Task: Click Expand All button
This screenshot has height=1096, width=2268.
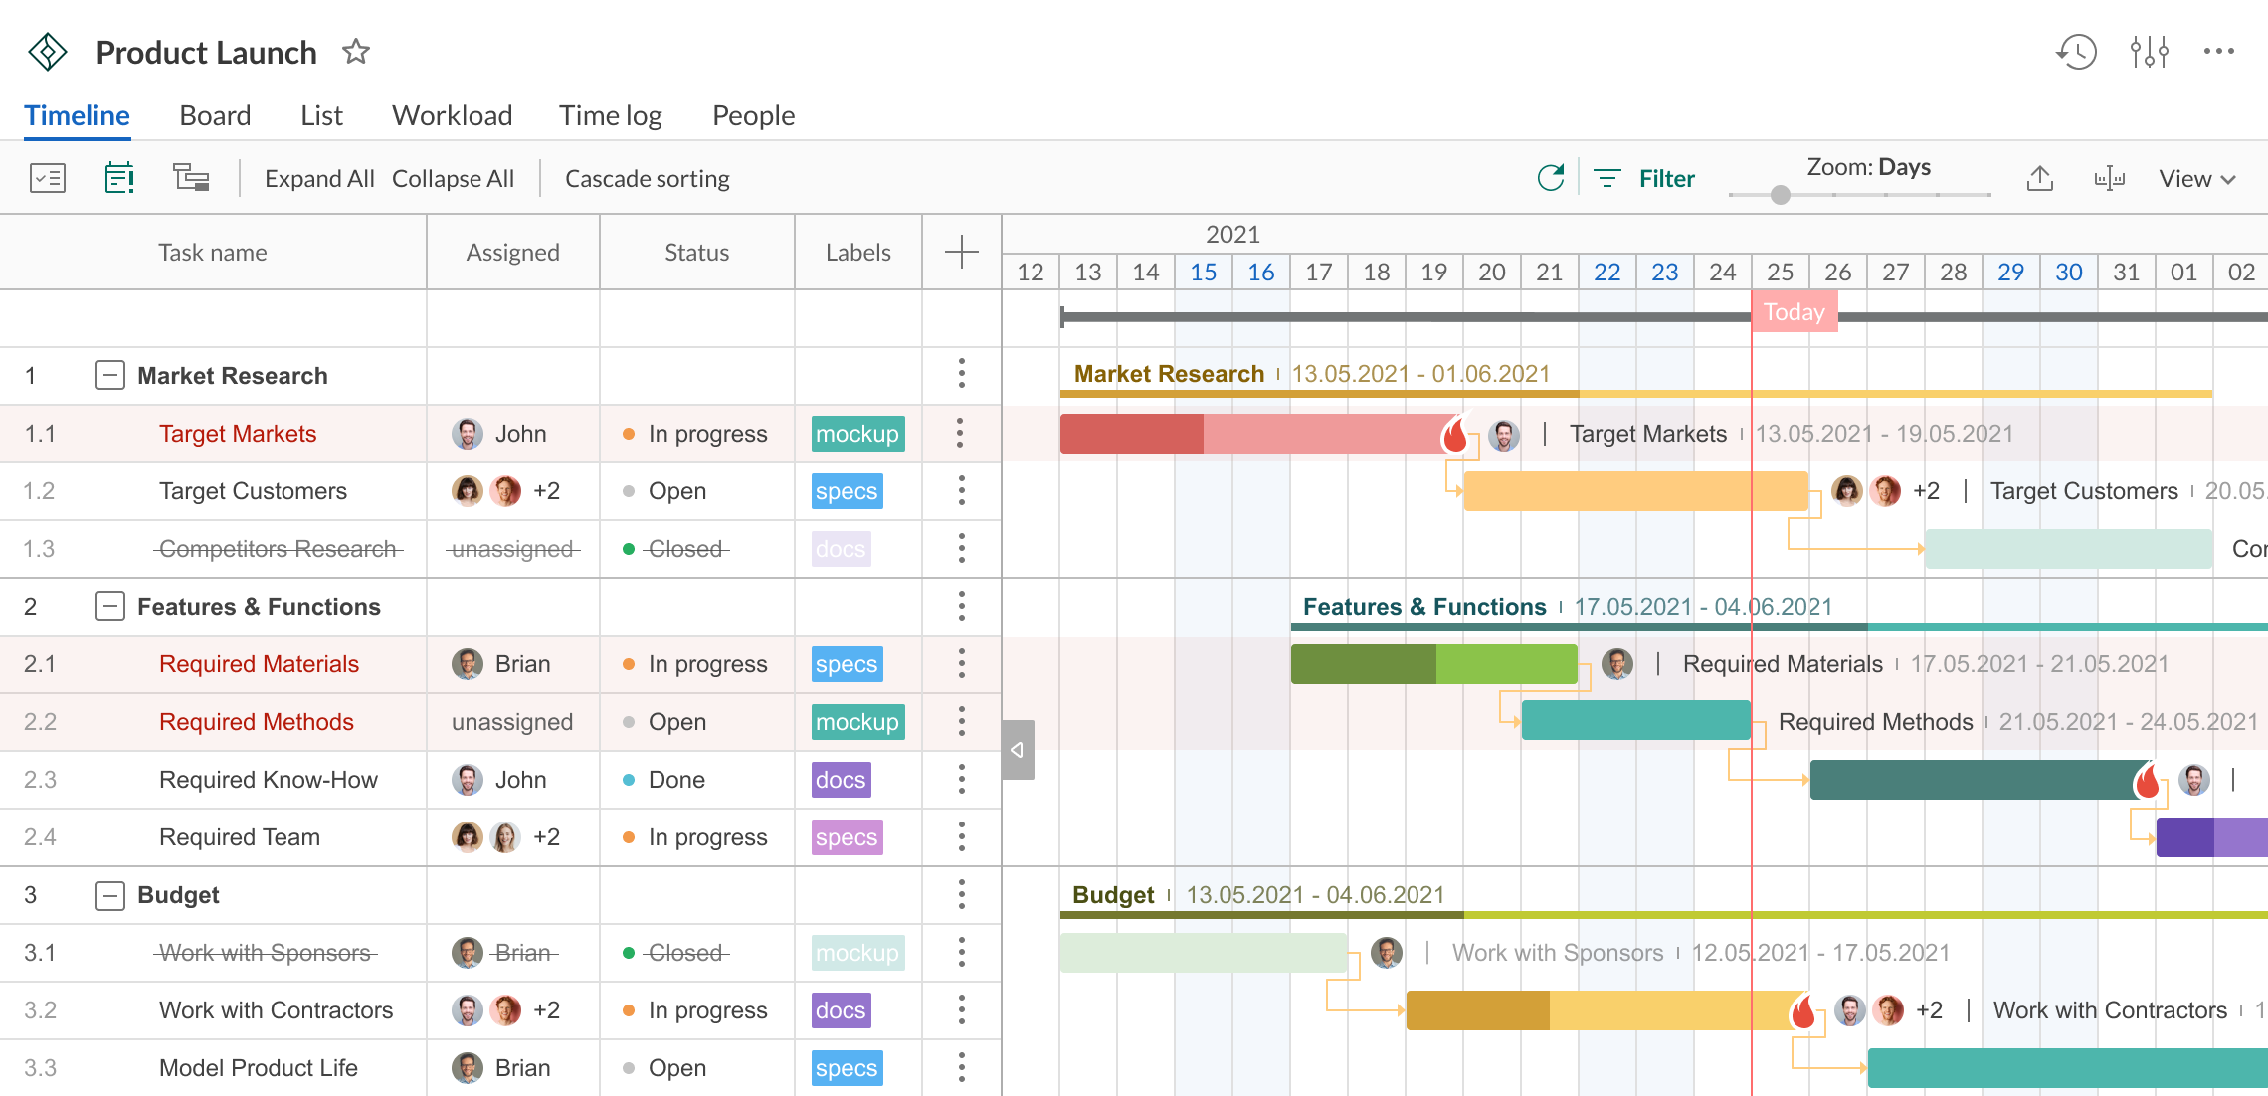Action: click(x=318, y=178)
